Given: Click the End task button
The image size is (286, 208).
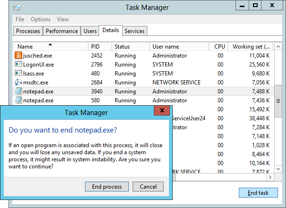Looking at the screenshot, I should click(x=258, y=193).
